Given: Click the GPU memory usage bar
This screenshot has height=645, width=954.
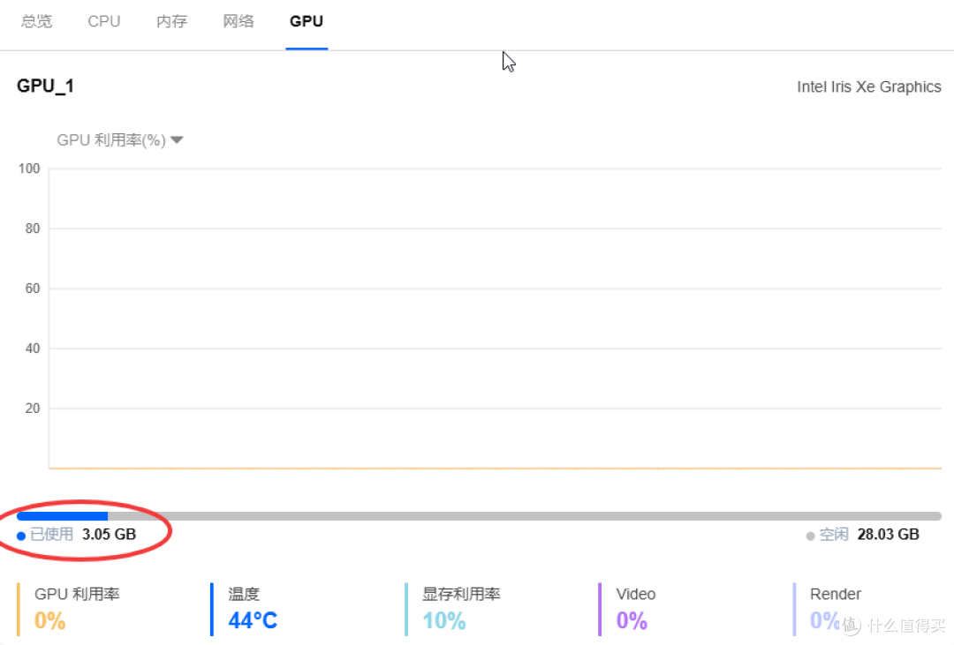Looking at the screenshot, I should [x=479, y=516].
